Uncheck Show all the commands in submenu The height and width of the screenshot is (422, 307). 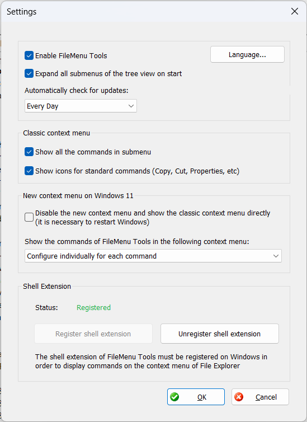coord(29,152)
